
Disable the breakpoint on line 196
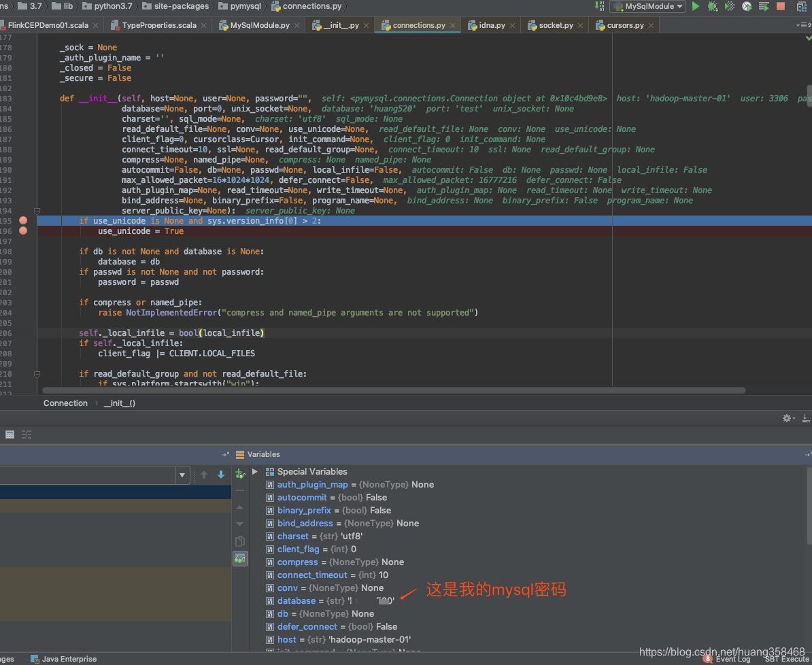point(23,231)
